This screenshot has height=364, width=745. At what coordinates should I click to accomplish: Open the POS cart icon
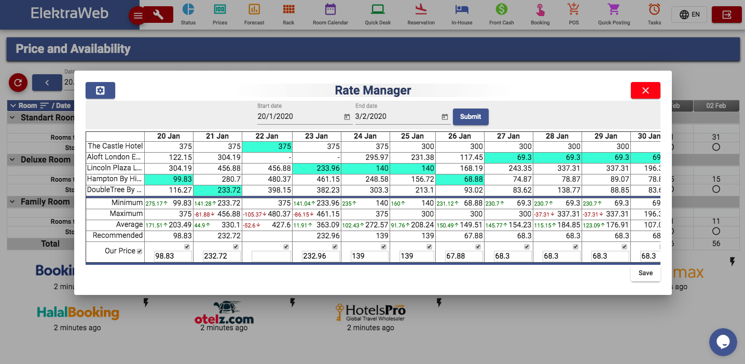(x=573, y=9)
